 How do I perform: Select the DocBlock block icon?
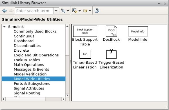coord(112,31)
